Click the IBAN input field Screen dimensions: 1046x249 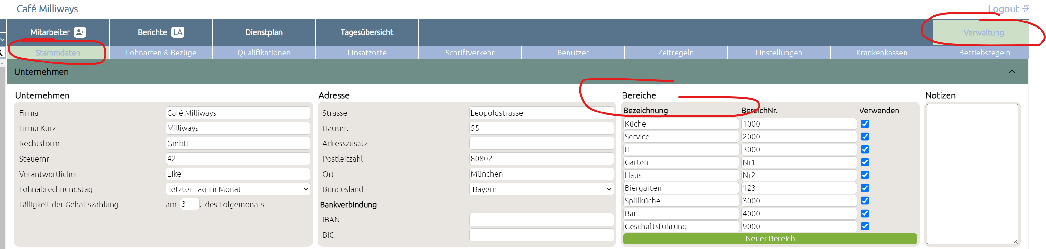coord(541,220)
